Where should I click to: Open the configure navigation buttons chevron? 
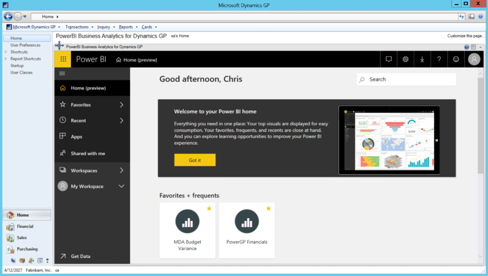47,260
